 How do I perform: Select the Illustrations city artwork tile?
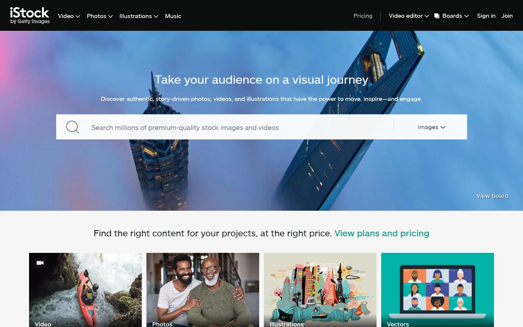click(x=320, y=290)
